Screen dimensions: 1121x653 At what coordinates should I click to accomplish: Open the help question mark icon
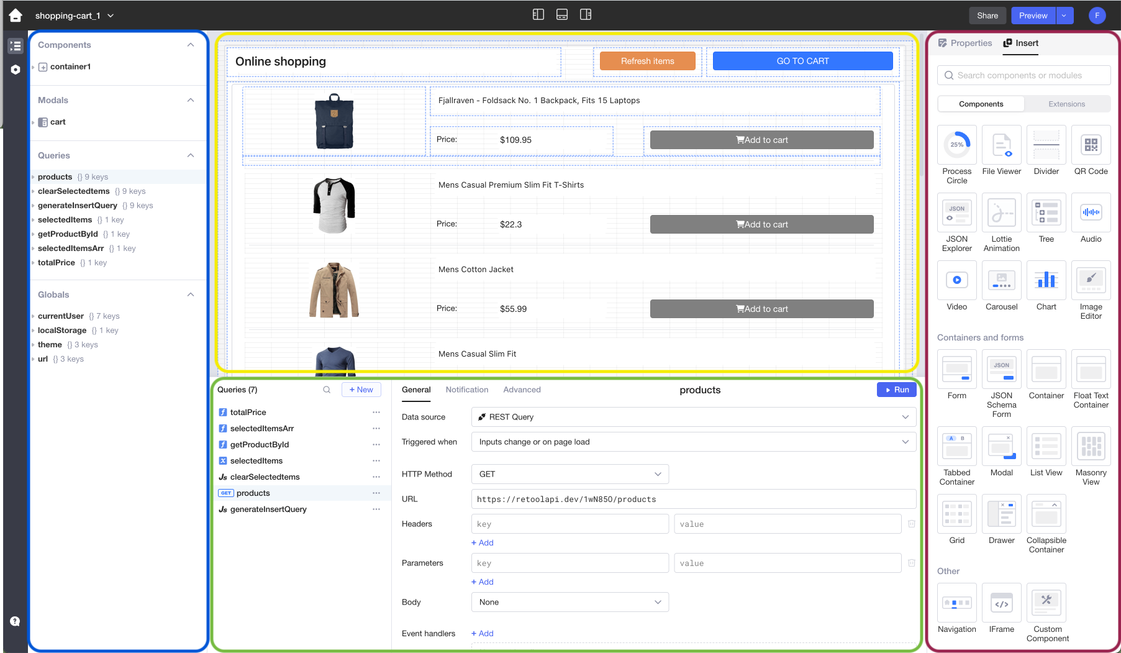(x=15, y=621)
